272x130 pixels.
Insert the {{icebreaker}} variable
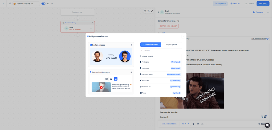(x=175, y=80)
